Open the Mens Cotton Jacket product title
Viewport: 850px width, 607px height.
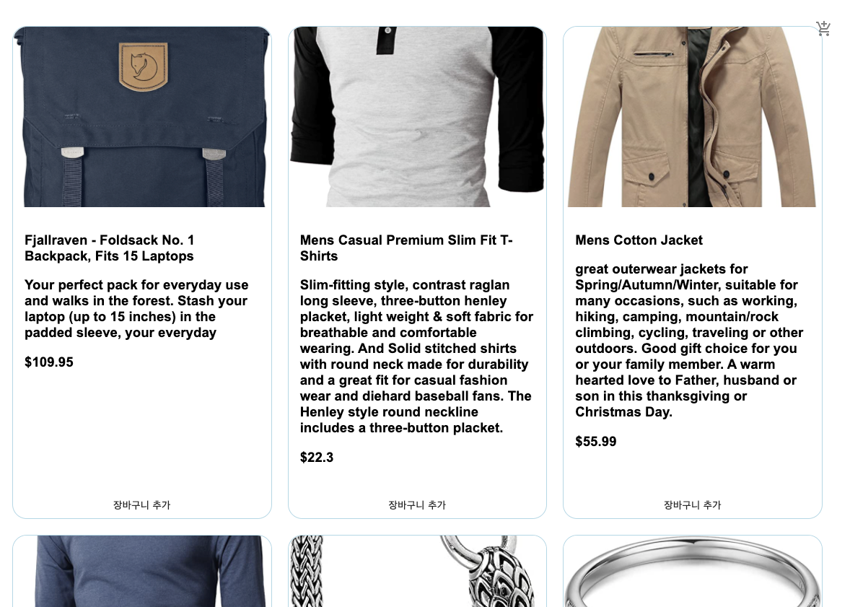pyautogui.click(x=639, y=240)
